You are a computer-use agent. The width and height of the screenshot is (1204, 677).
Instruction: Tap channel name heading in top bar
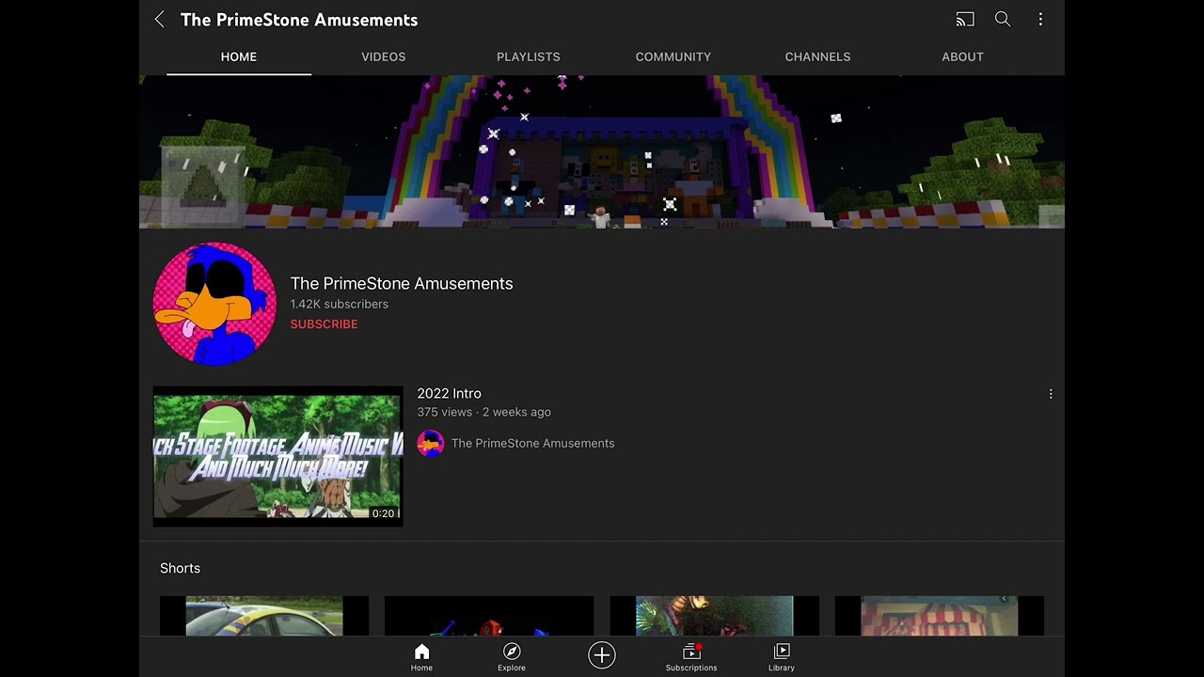(x=299, y=20)
